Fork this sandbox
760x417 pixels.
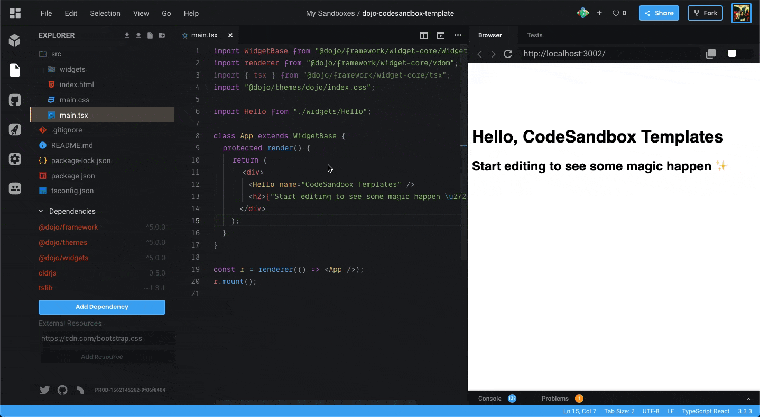[x=705, y=13]
